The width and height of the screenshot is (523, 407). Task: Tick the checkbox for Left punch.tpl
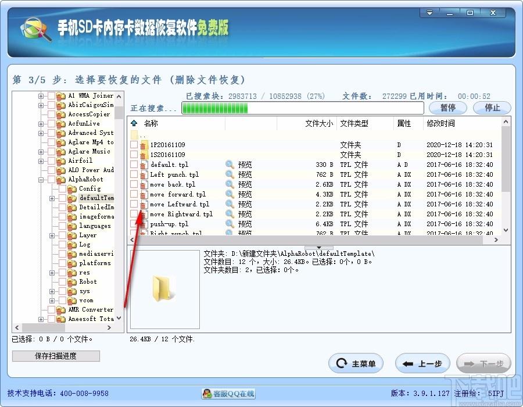(x=134, y=174)
